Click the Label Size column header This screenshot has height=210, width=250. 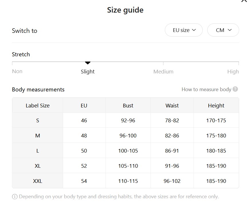coord(38,105)
